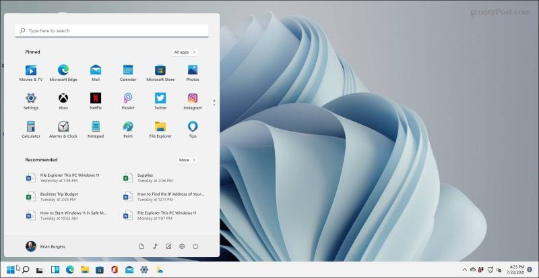The height and width of the screenshot is (278, 539).
Task: Click the Power button in Start menu
Action: coord(195,246)
